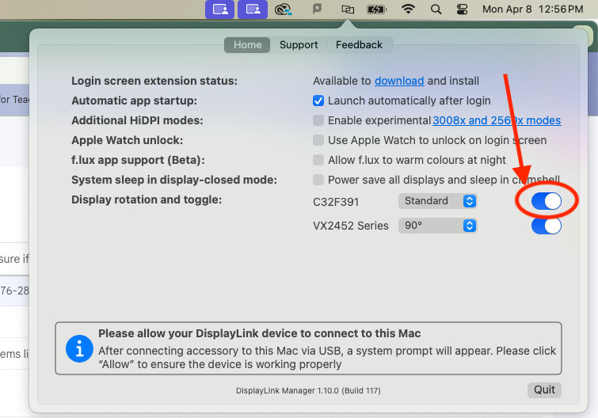The image size is (598, 418).
Task: Click the grey flag menu bar icon
Action: click(x=317, y=9)
